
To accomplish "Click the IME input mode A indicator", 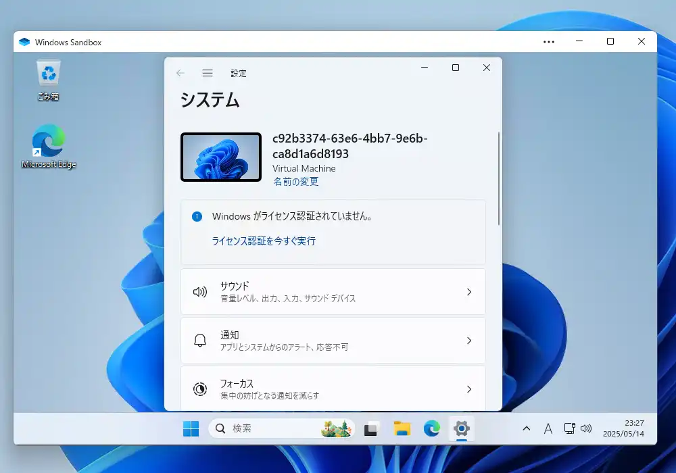I will (x=548, y=428).
